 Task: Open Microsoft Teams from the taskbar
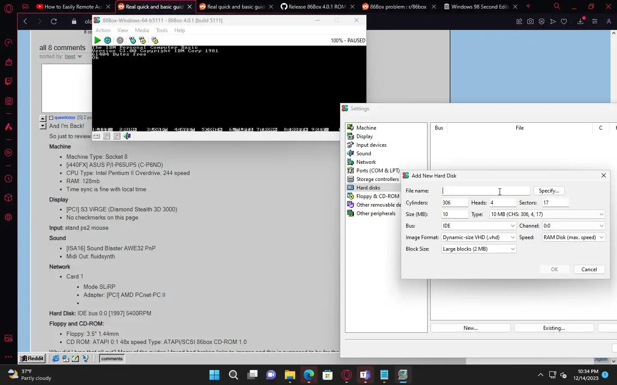tap(365, 375)
